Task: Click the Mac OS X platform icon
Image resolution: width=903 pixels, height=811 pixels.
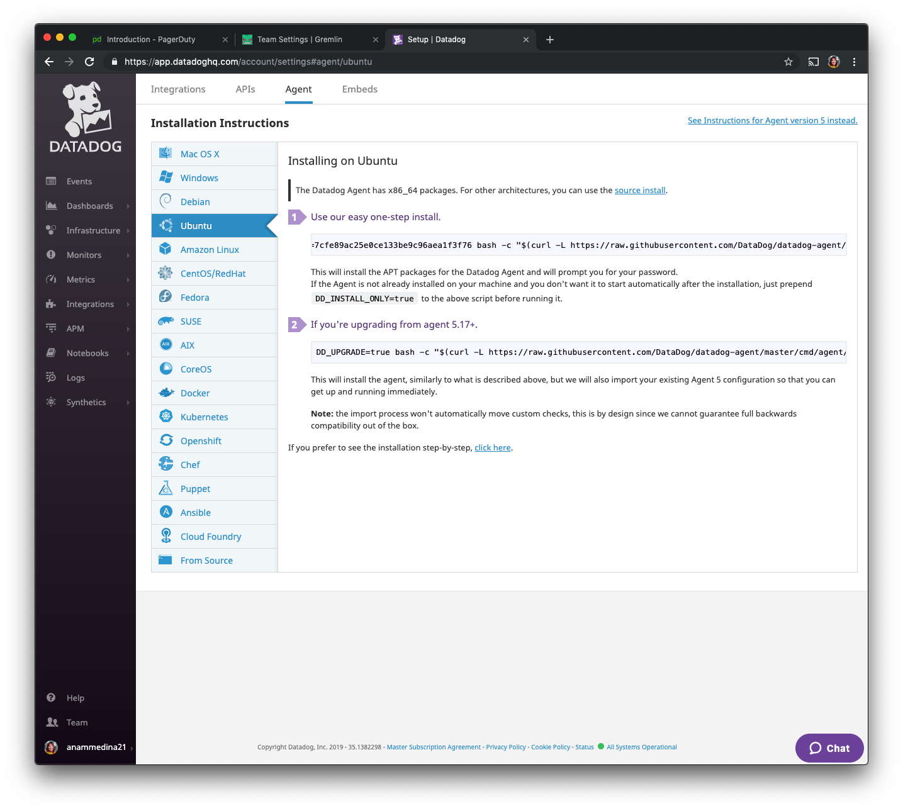Action: 165,154
